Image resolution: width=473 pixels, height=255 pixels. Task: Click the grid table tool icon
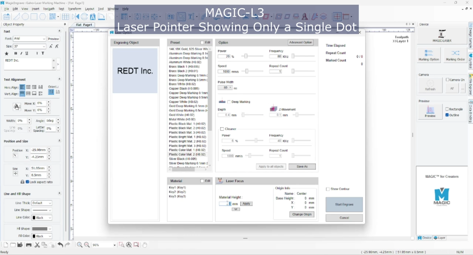[66, 17]
